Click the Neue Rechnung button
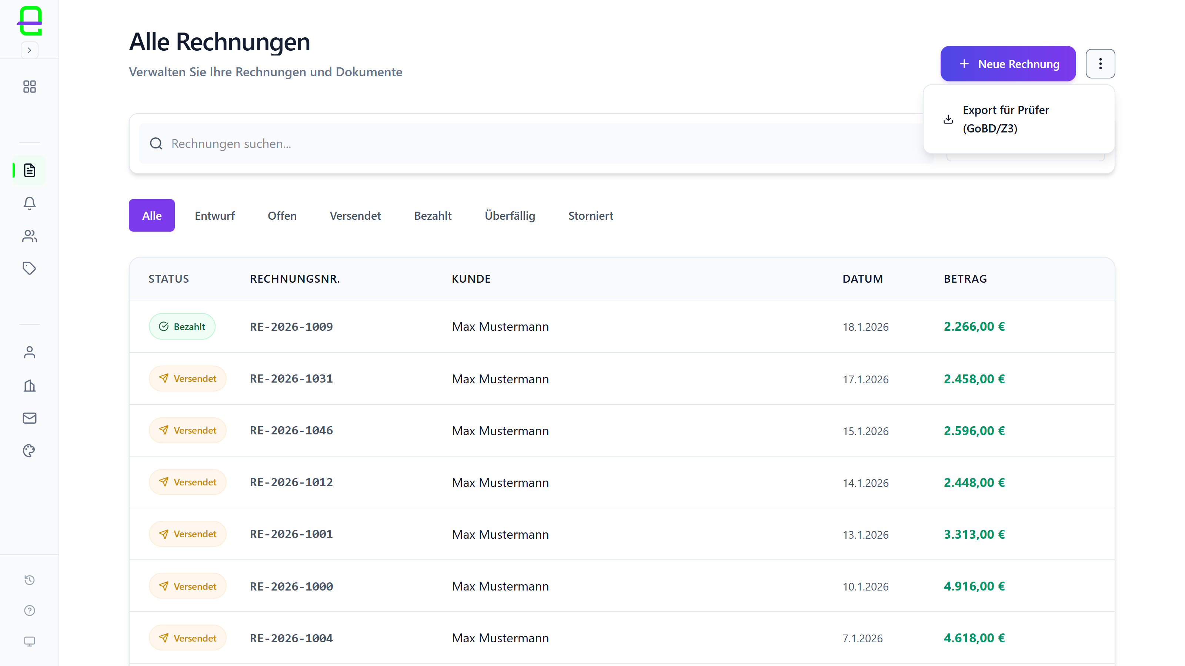1185x666 pixels. [1008, 64]
